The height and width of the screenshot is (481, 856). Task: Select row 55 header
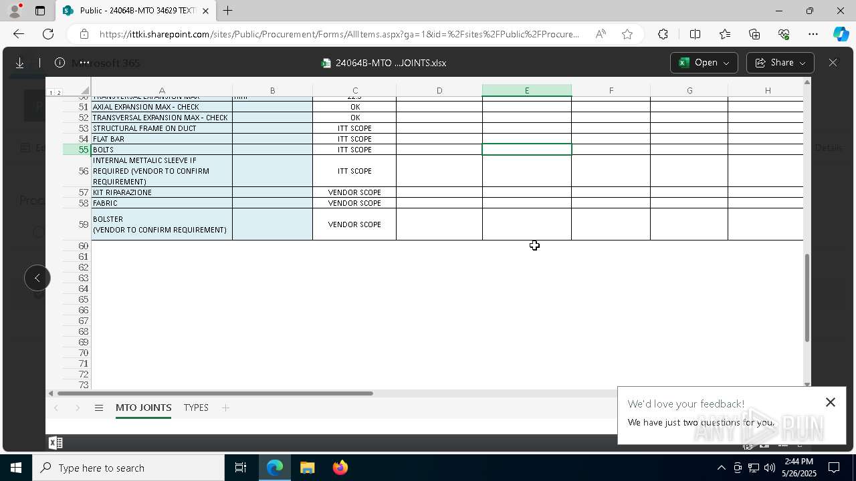77,150
